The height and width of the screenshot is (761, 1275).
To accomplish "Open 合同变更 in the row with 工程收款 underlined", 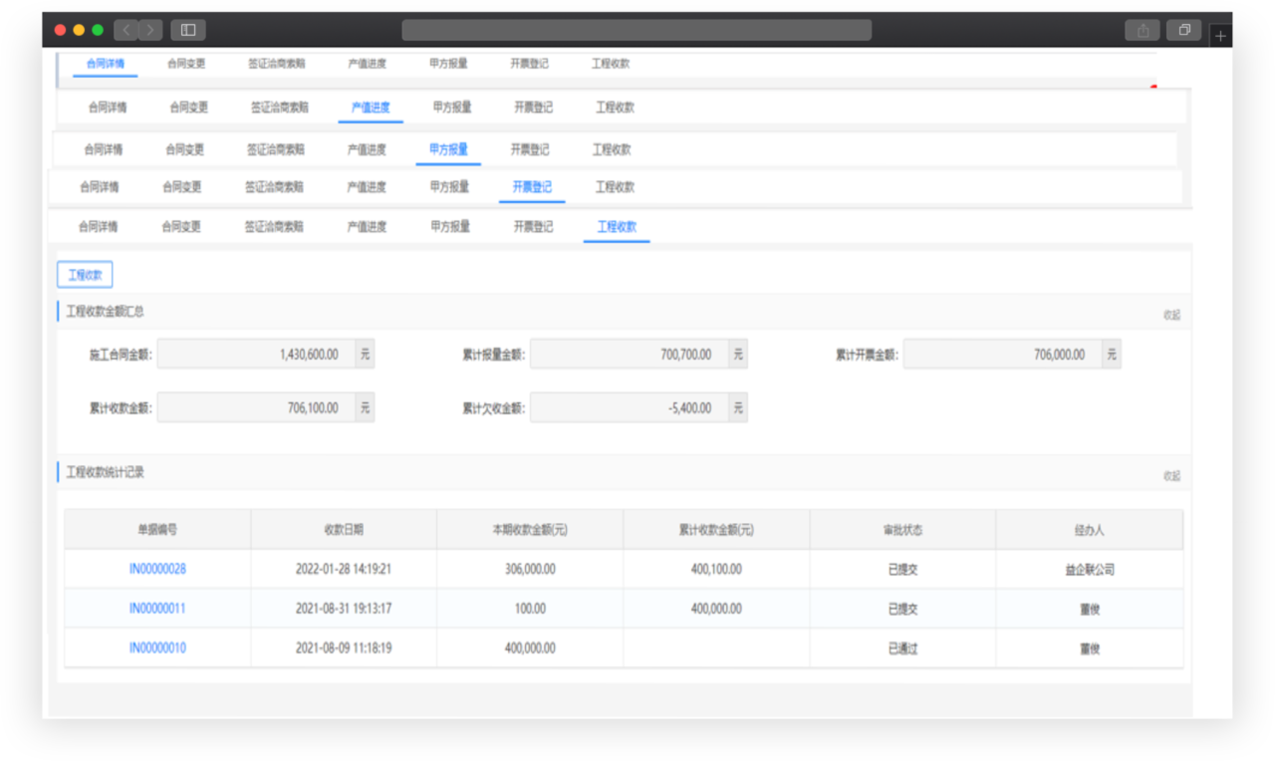I will coord(181,227).
